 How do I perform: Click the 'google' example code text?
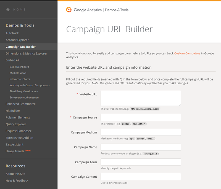coord(126,124)
